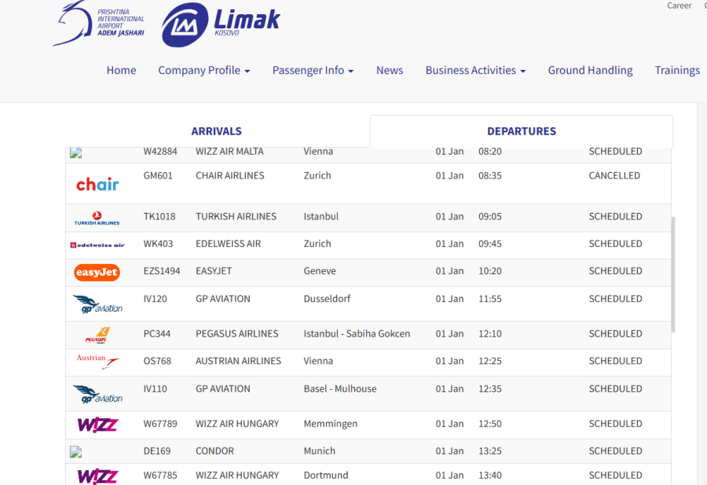This screenshot has height=485, width=707.
Task: Select SCHEDULED status for flight EZS1494
Action: (615, 271)
